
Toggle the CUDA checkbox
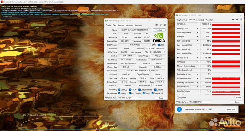pos(130,90)
